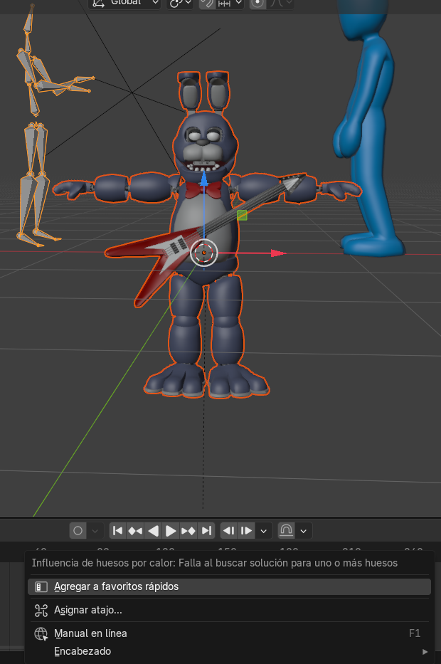This screenshot has height=664, width=441.
Task: Open the Global transform orientation dropdown
Action: pyautogui.click(x=125, y=3)
